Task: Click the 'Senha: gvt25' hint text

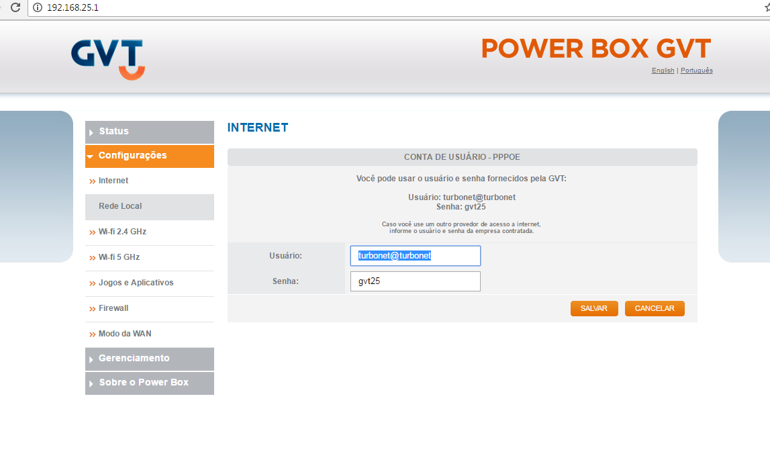Action: coord(461,207)
